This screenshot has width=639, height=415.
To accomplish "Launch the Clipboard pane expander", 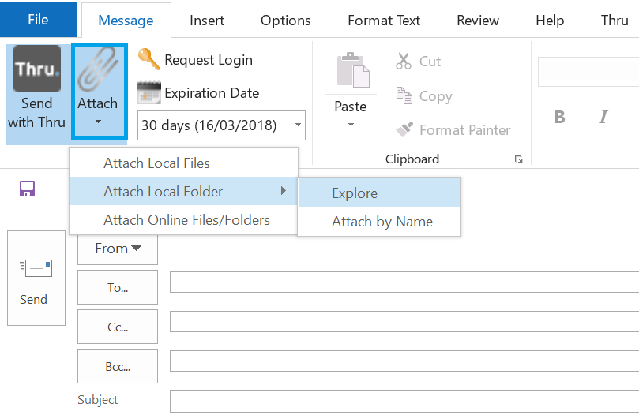I will click(518, 159).
